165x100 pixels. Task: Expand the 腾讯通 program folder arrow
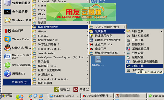pyautogui.click(x=87, y=23)
